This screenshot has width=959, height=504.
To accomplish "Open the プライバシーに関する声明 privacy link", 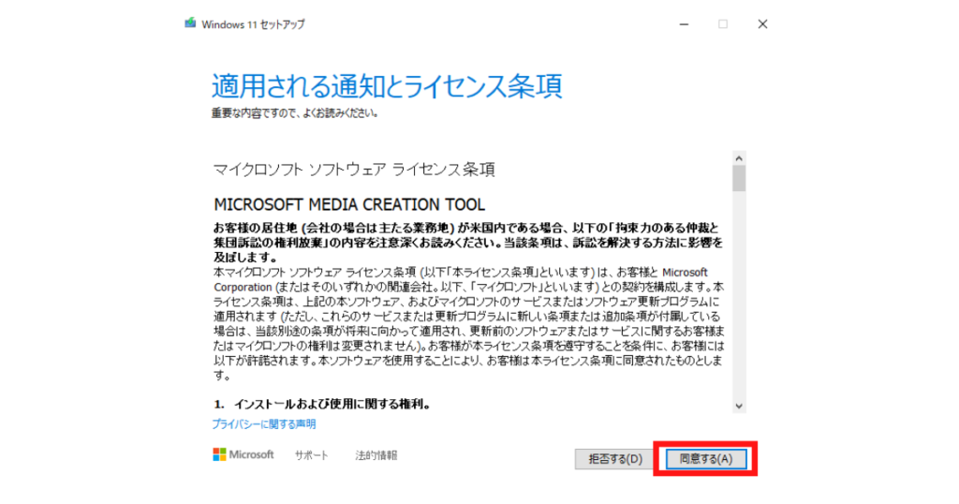I will 263,423.
